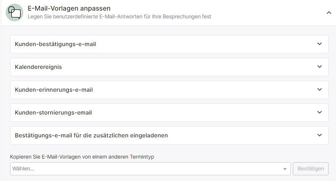This screenshot has height=181, width=336.
Task: Select the Kunden-erinnerungs-e-mail label
Action: point(54,90)
